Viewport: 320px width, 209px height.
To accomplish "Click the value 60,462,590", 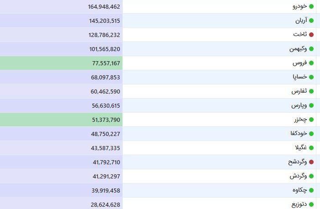I will click(x=105, y=91).
